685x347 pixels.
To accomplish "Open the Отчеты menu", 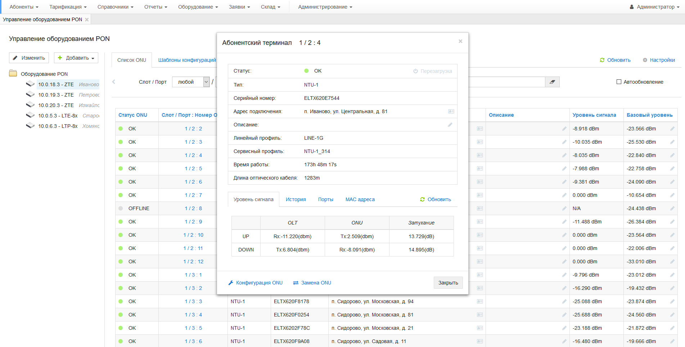I will 156,7.
